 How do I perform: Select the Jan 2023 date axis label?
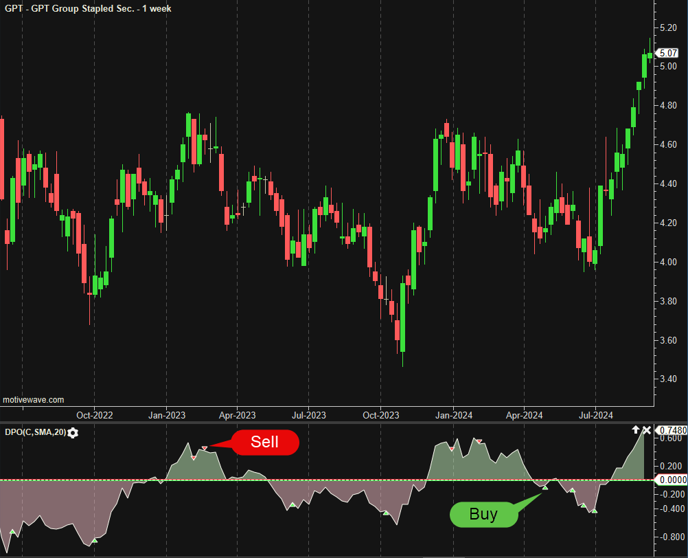pyautogui.click(x=167, y=415)
